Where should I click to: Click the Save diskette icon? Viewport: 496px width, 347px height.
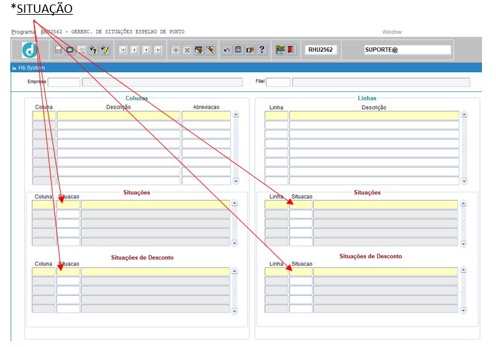(x=58, y=50)
